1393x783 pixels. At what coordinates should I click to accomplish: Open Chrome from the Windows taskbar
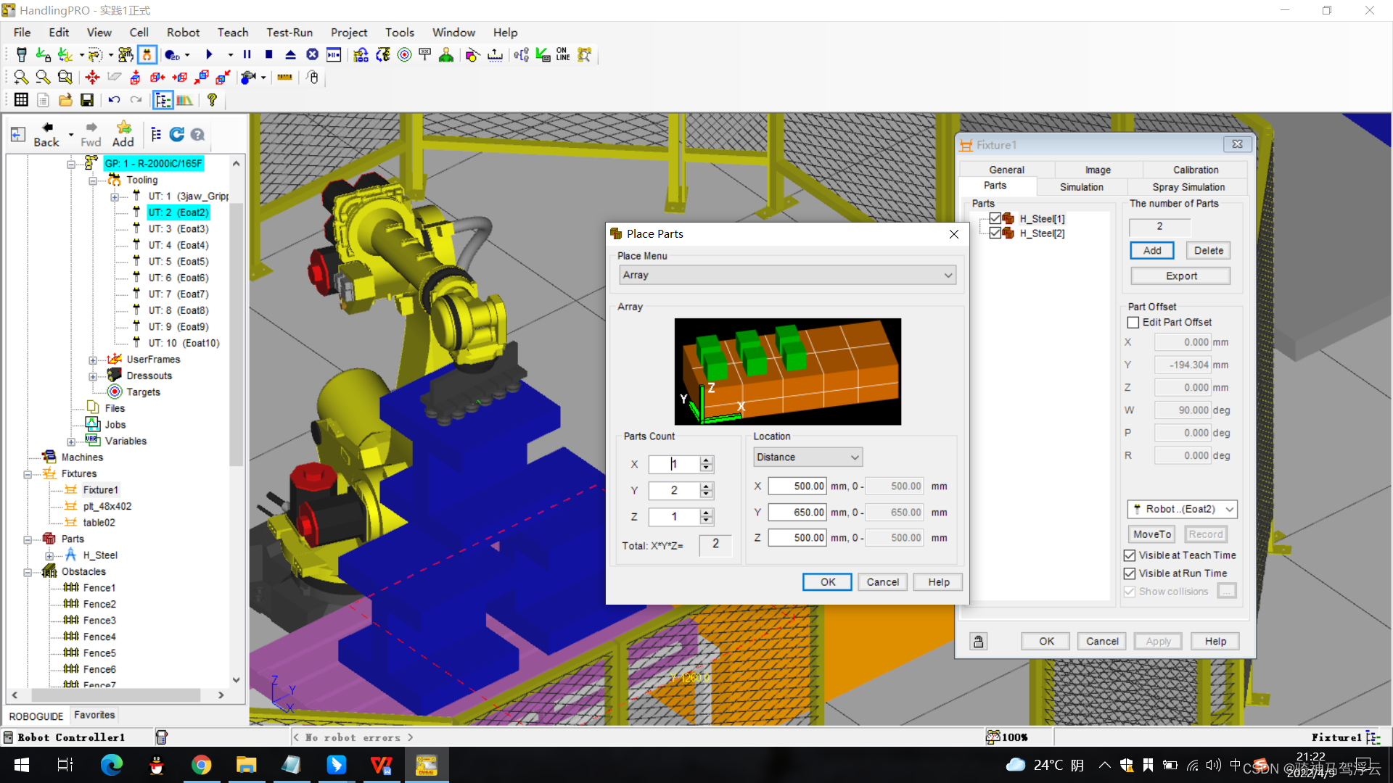tap(201, 765)
